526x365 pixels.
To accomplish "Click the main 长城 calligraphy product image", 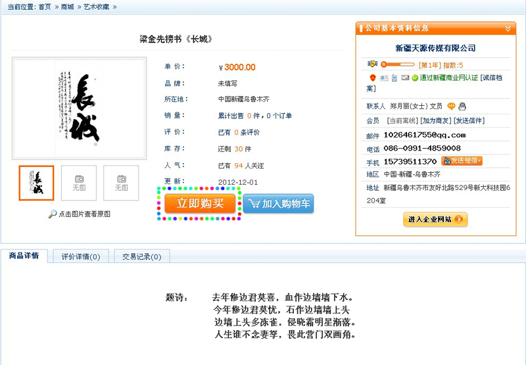I will pos(80,109).
